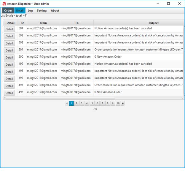Select canceled notice subject in row 499

[123, 64]
